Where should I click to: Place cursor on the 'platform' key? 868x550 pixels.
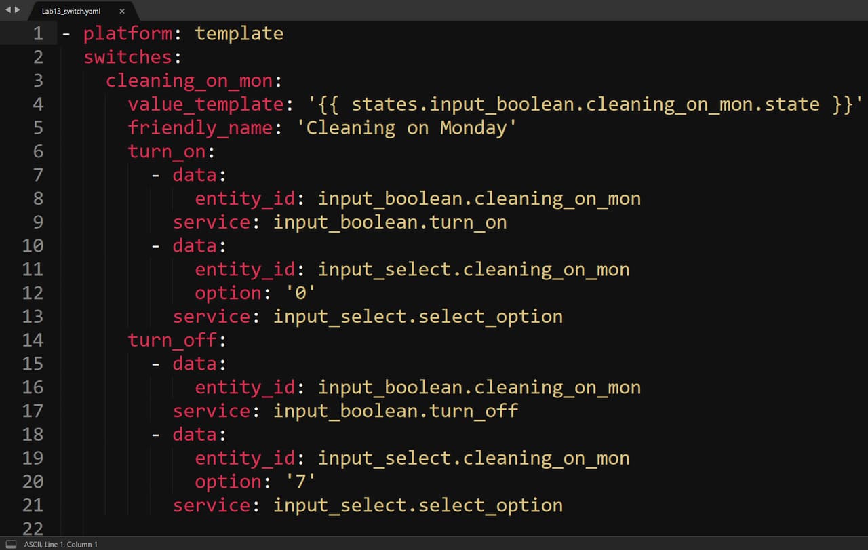[x=127, y=33]
